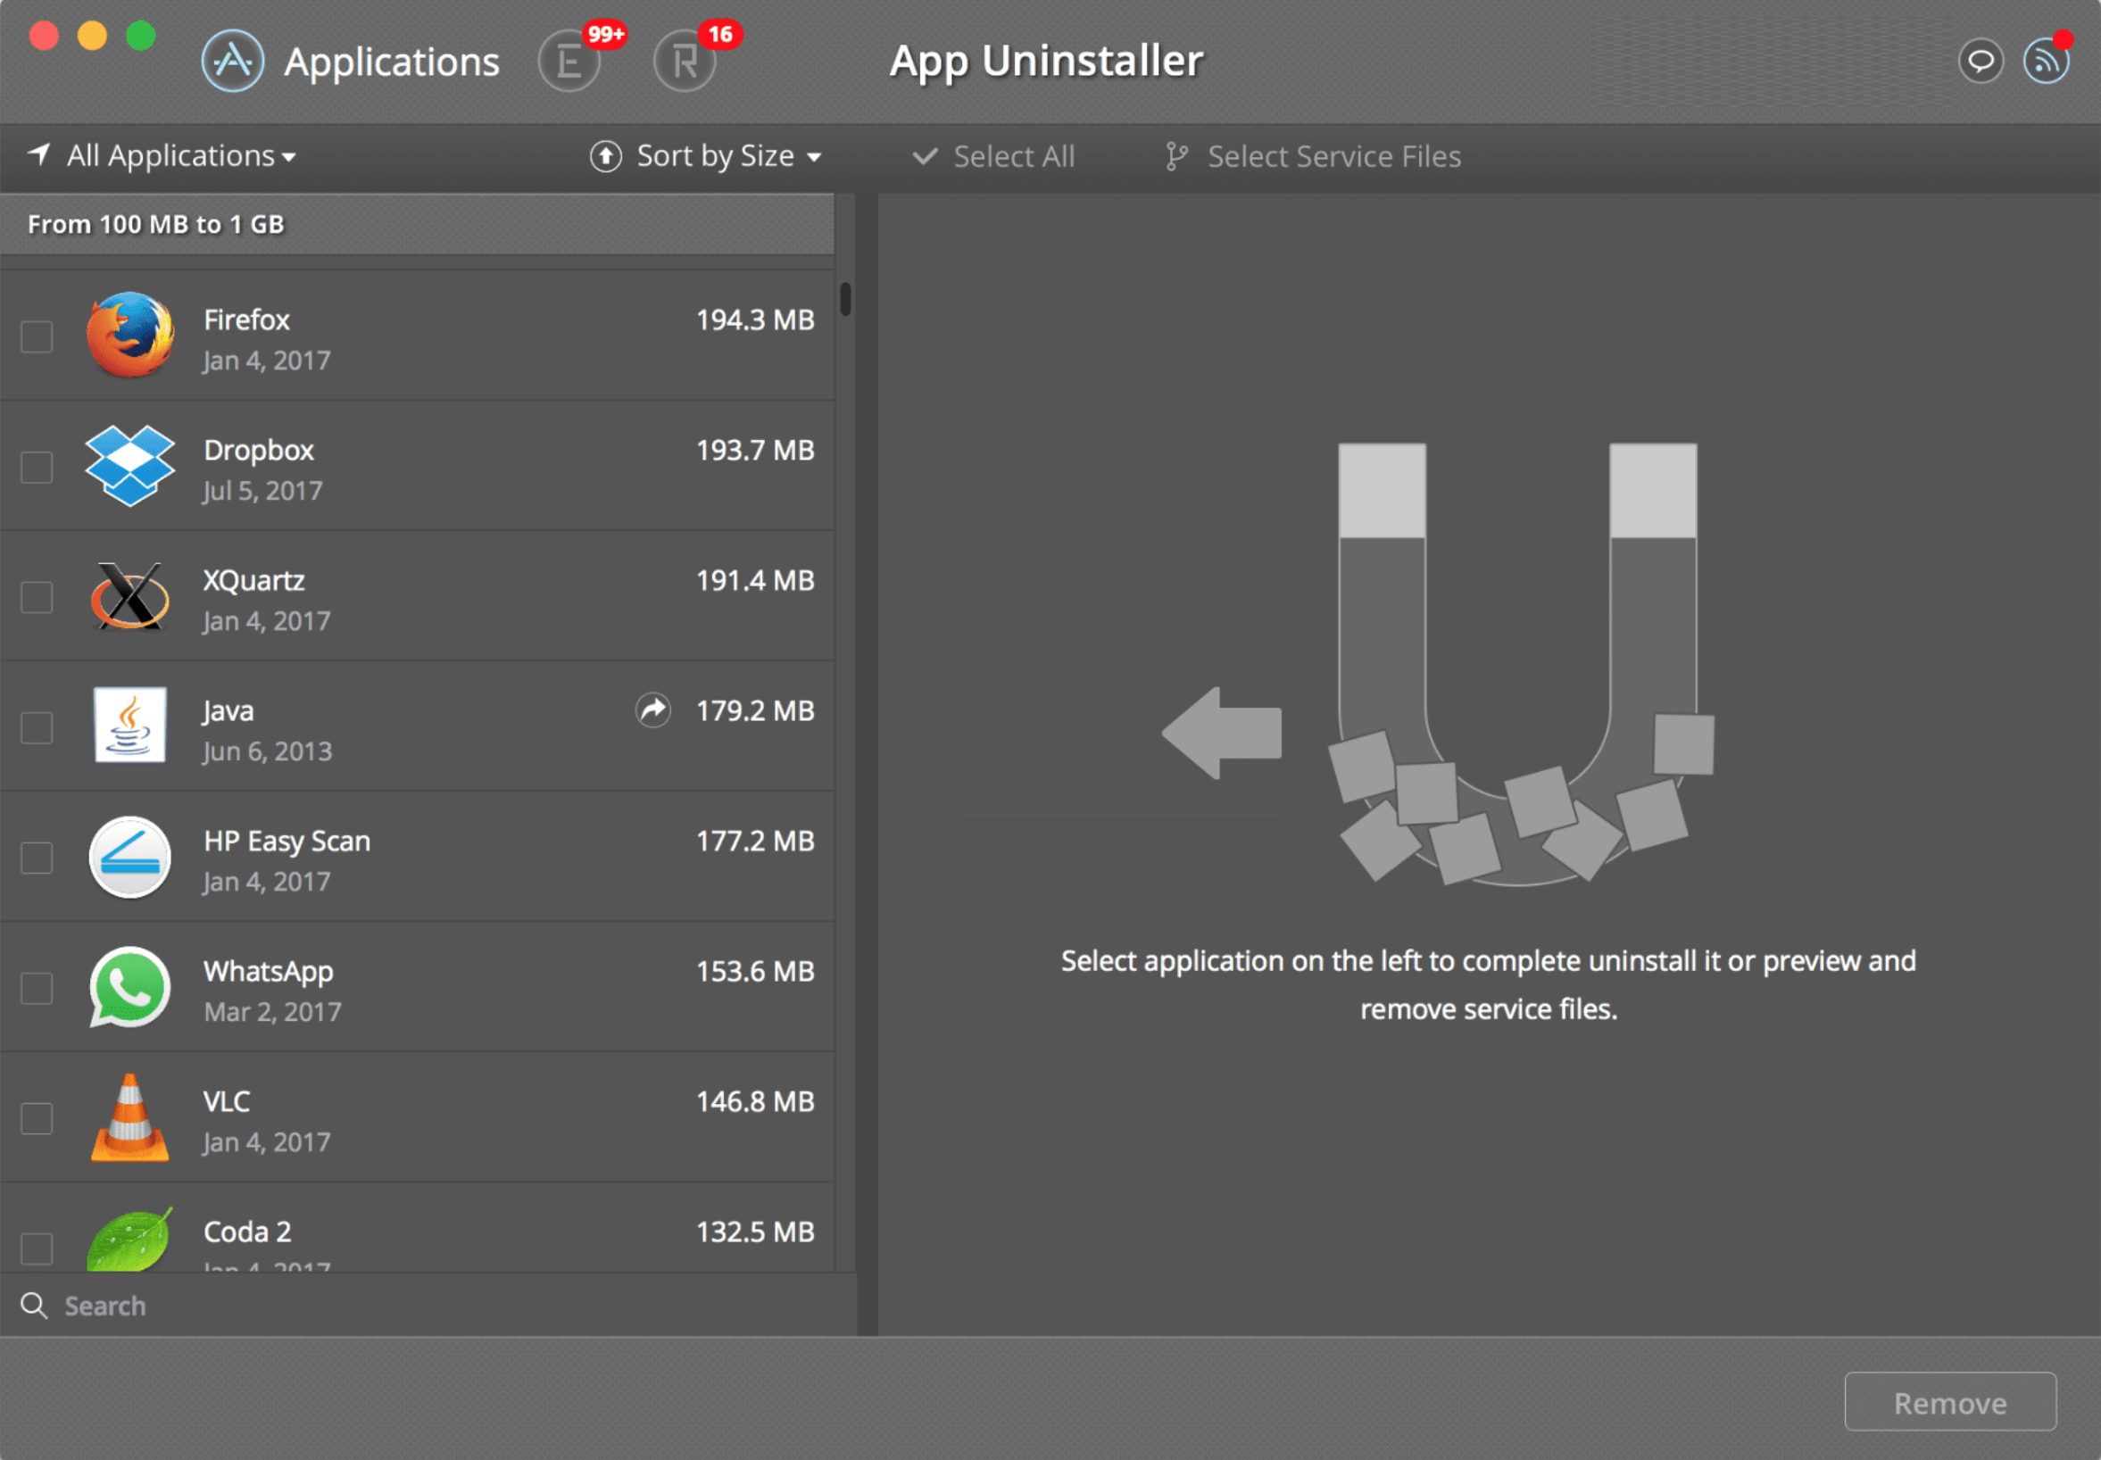Select the 'Firefox' name text

[x=246, y=319]
